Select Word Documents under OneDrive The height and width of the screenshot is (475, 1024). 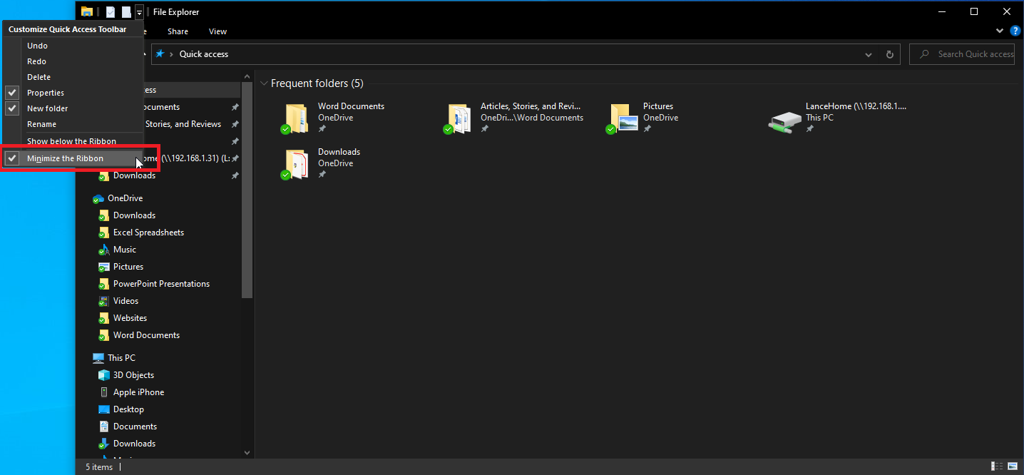click(146, 335)
